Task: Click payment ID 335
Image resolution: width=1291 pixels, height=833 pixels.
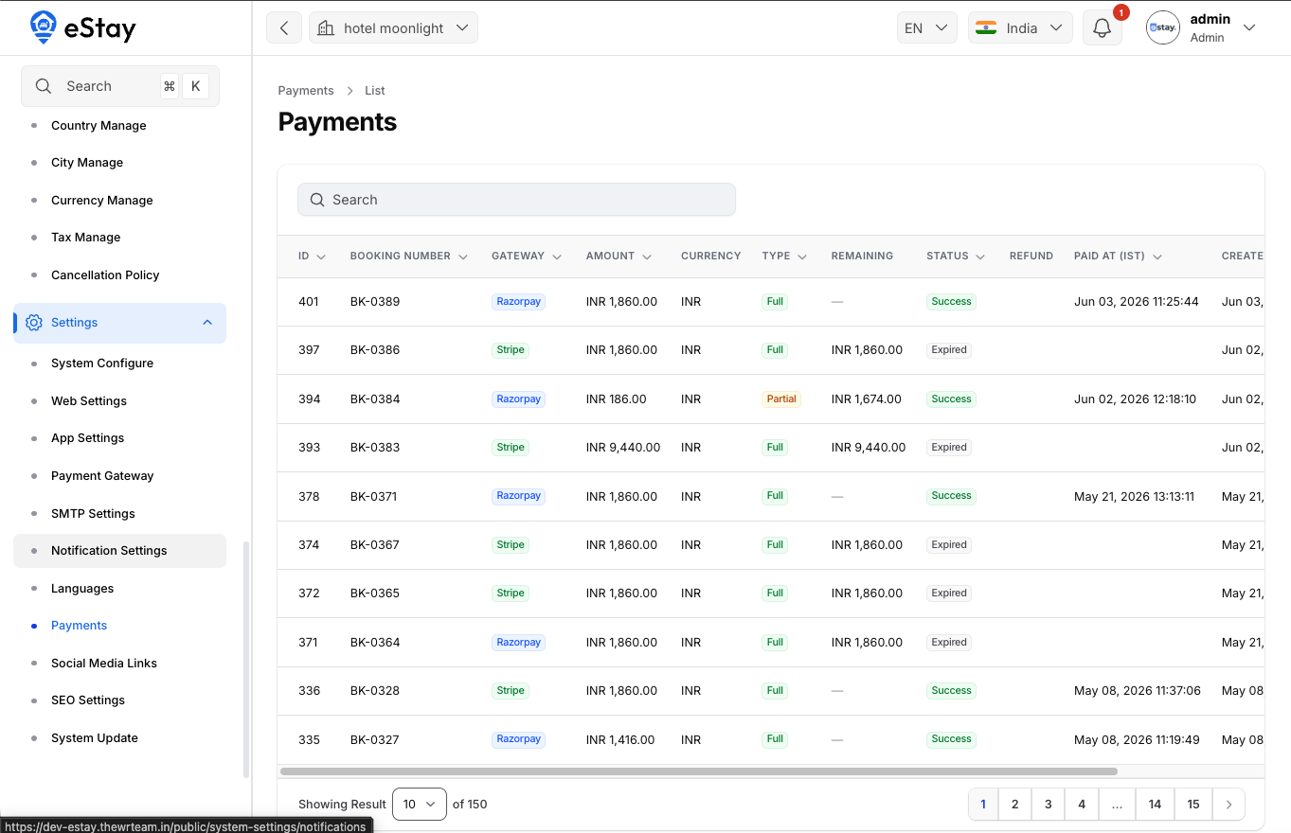Action: (309, 740)
